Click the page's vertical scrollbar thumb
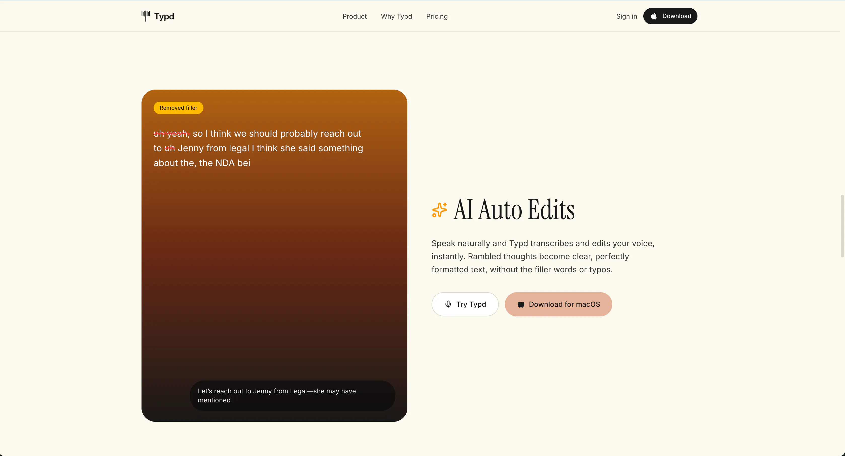Image resolution: width=845 pixels, height=456 pixels. [842, 226]
